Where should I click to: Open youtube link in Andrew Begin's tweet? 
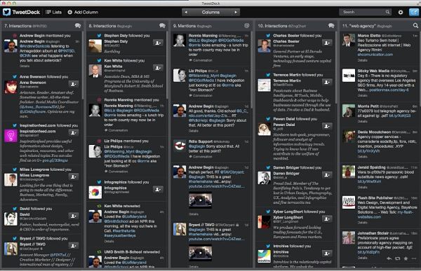216,186
